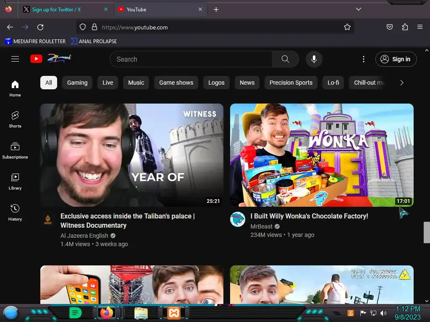The height and width of the screenshot is (322, 430).
Task: Open XAMPP from the taskbar
Action: coord(174,313)
